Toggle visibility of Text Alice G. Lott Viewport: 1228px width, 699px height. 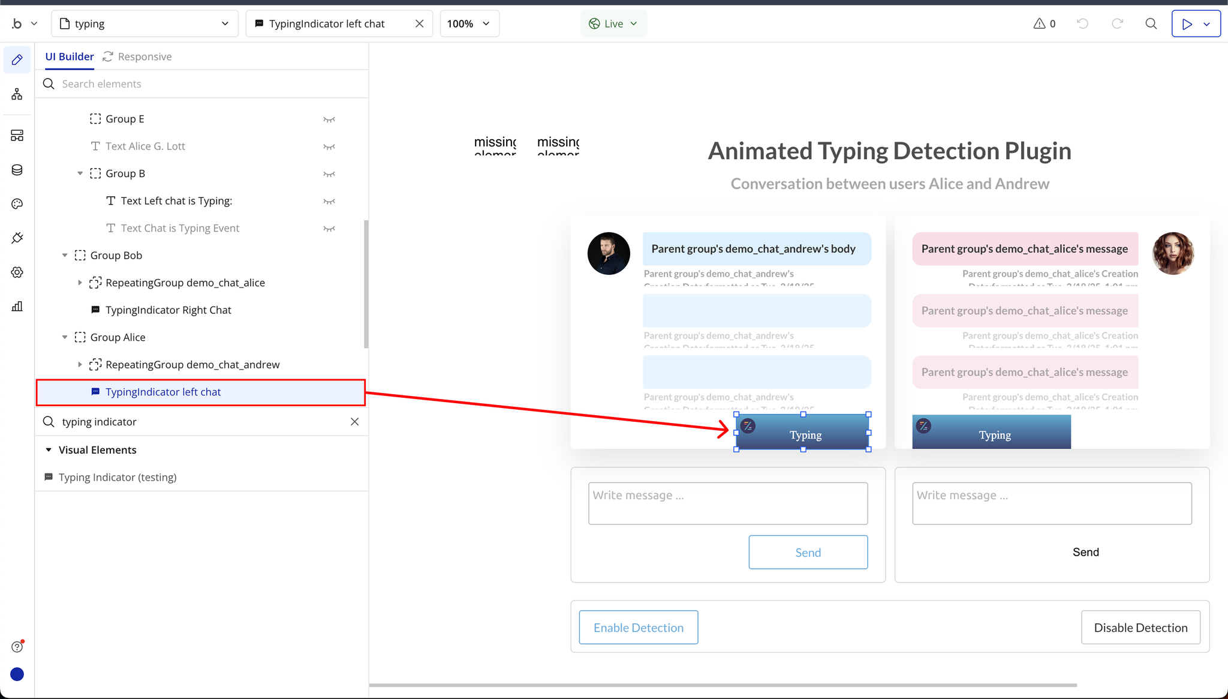click(x=329, y=146)
